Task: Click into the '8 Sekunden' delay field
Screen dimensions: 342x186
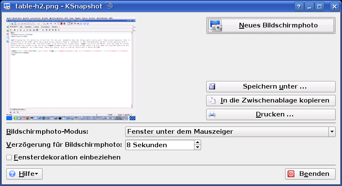Action: tap(159, 145)
